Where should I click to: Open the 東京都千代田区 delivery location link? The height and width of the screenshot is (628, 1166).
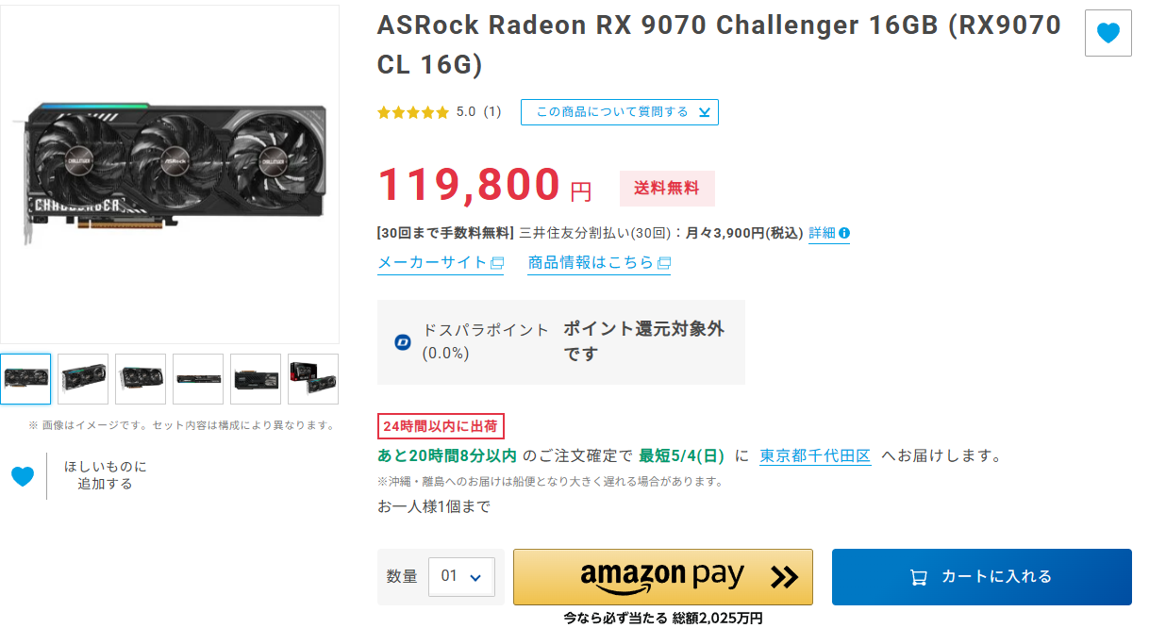pyautogui.click(x=815, y=455)
